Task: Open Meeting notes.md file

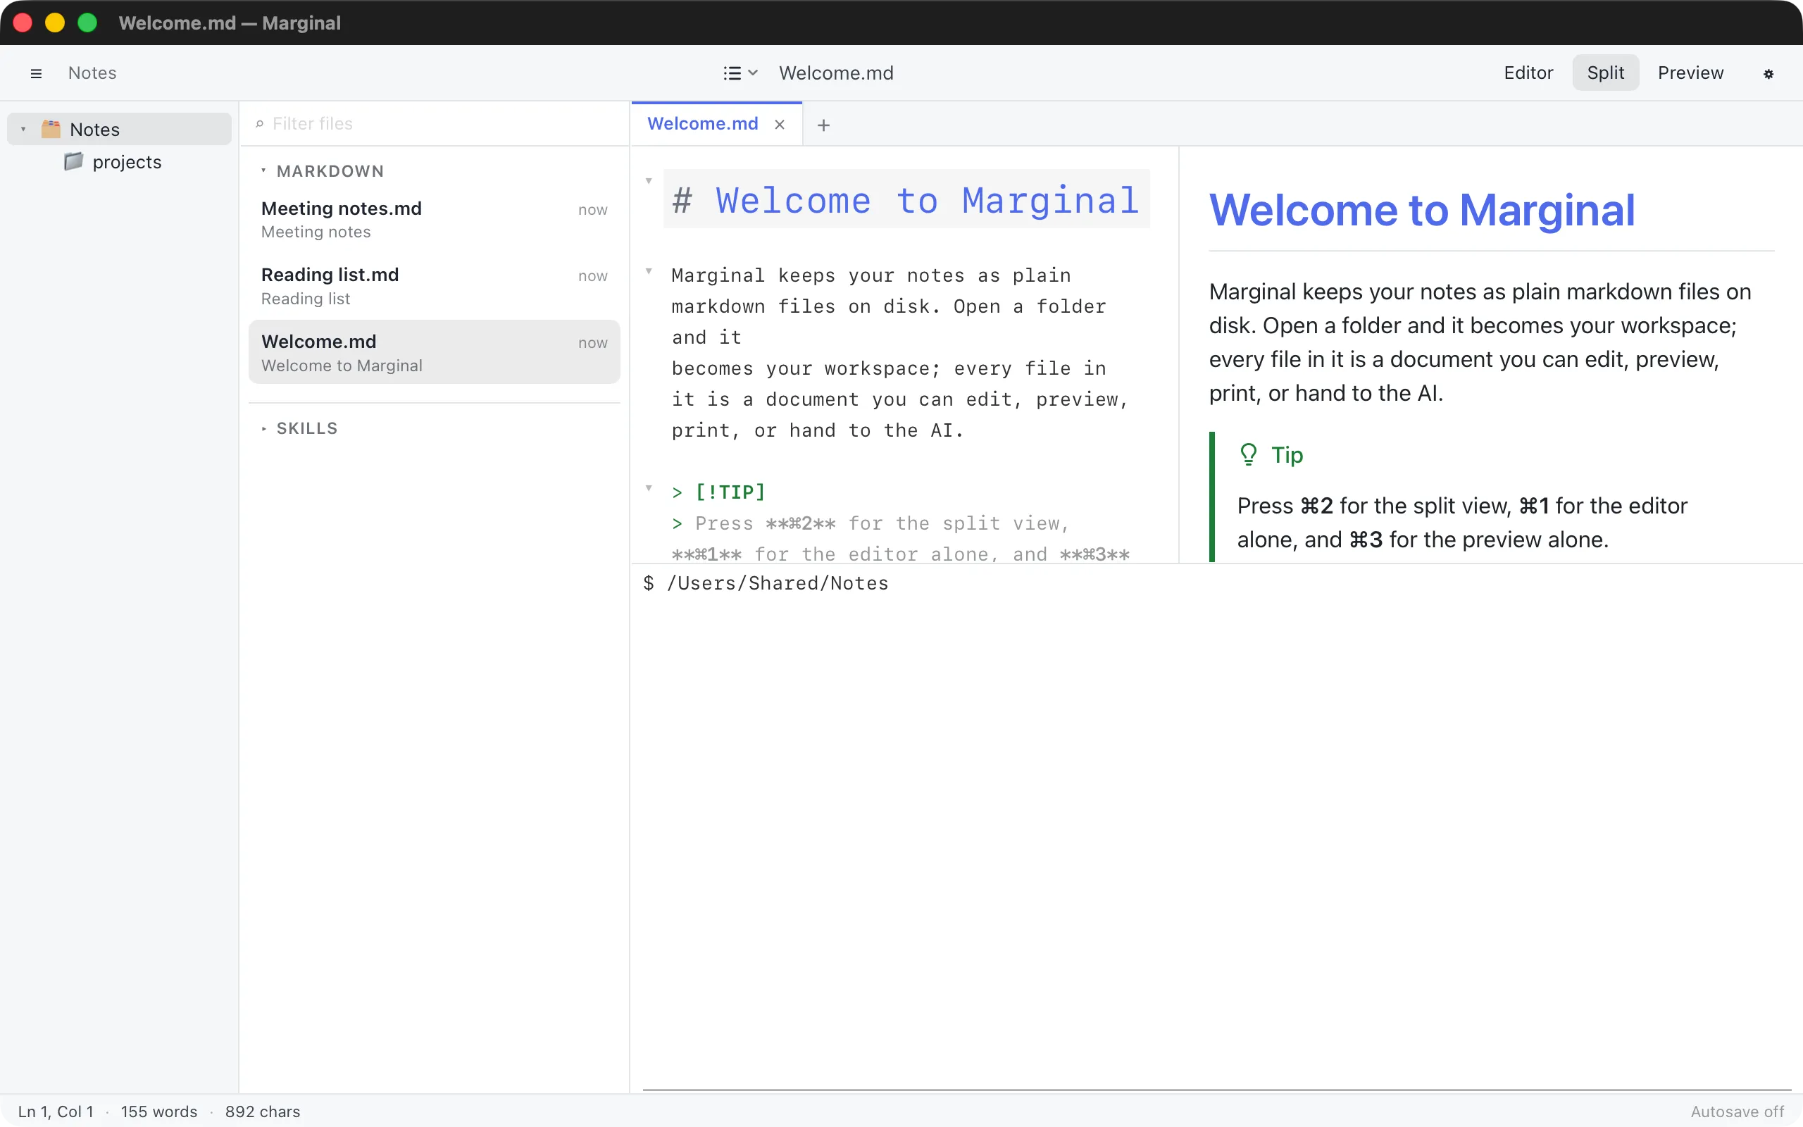Action: coord(435,219)
